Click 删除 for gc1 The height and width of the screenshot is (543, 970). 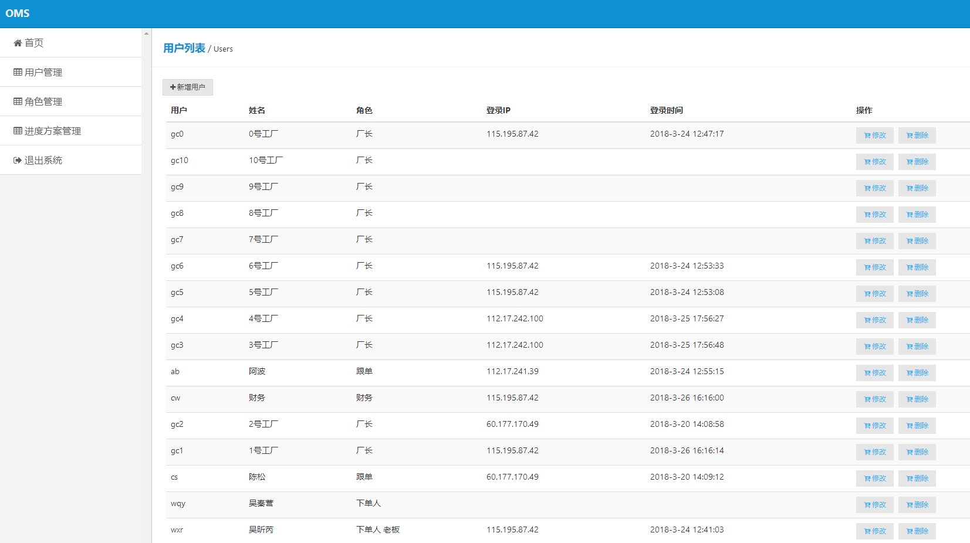(917, 452)
